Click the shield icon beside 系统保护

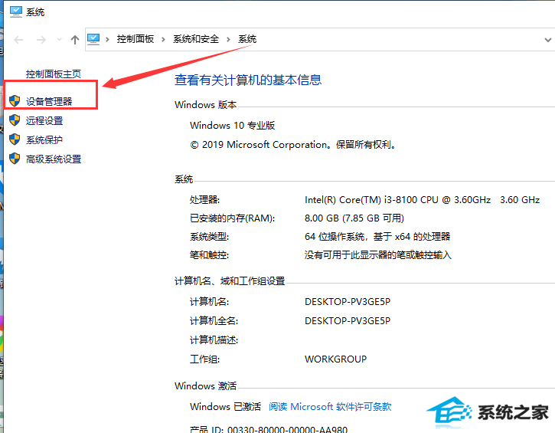(x=15, y=139)
